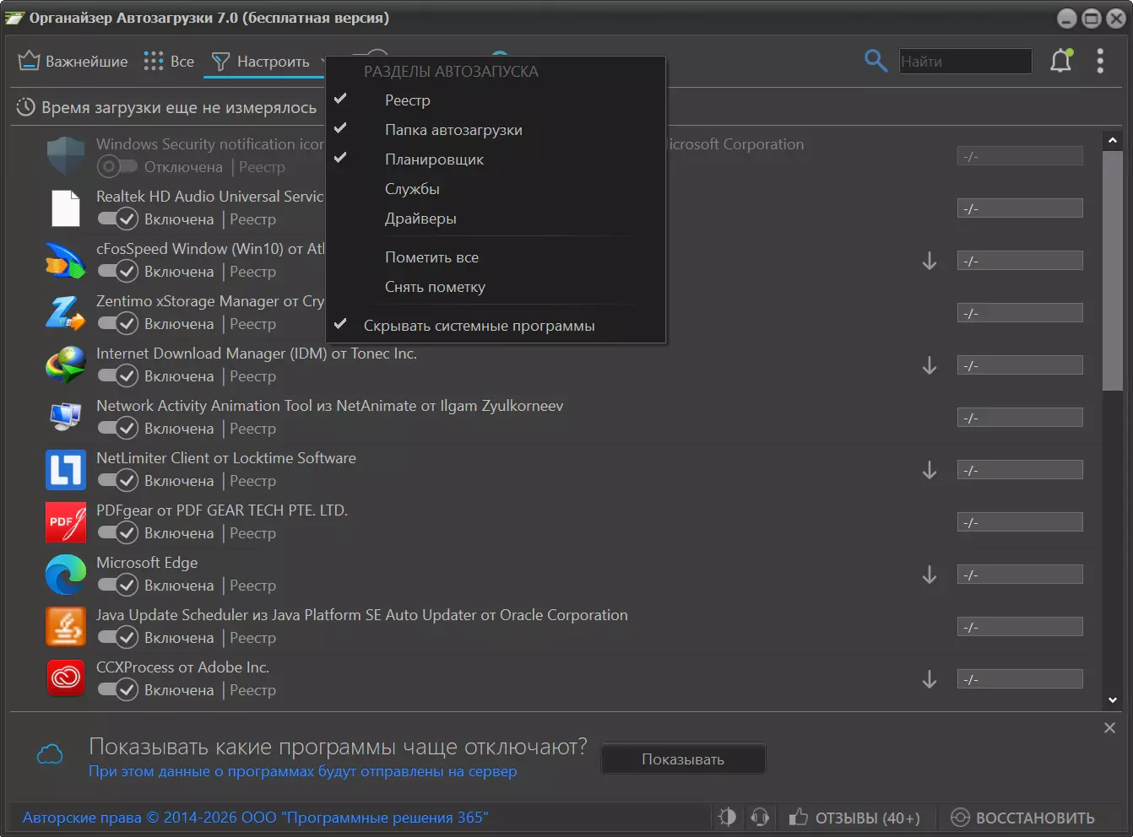Image resolution: width=1133 pixels, height=837 pixels.
Task: Click the support headset icon
Action: 760,817
